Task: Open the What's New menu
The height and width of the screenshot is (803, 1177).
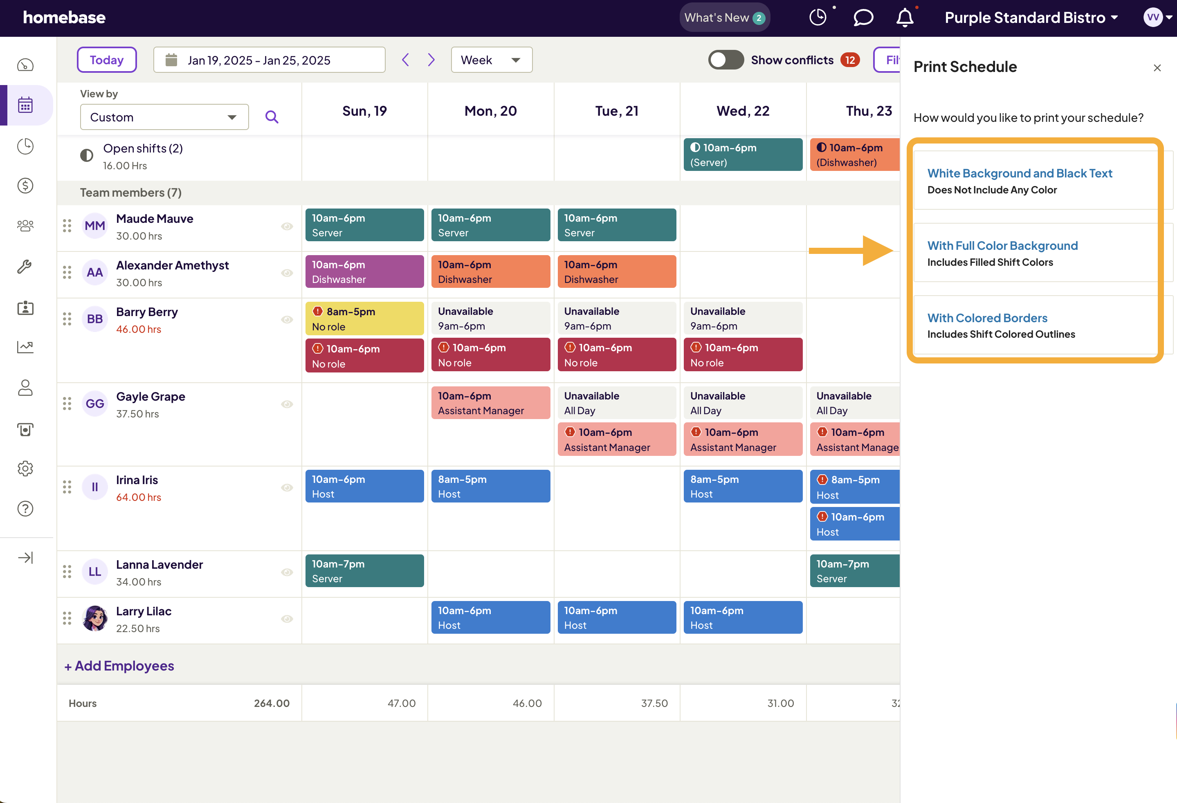Action: pyautogui.click(x=724, y=17)
